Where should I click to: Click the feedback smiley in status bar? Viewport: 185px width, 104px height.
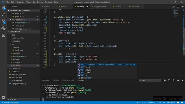point(178,103)
